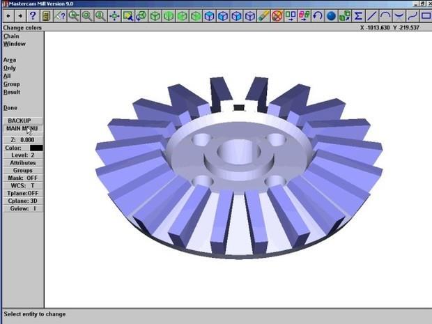Click the black Color swatch
Image resolution: width=432 pixels, height=324 pixels.
point(36,148)
